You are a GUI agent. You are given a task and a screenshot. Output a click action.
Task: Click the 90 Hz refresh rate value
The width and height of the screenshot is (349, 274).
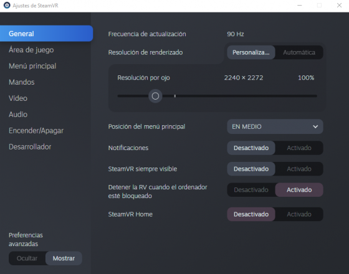pyautogui.click(x=236, y=34)
